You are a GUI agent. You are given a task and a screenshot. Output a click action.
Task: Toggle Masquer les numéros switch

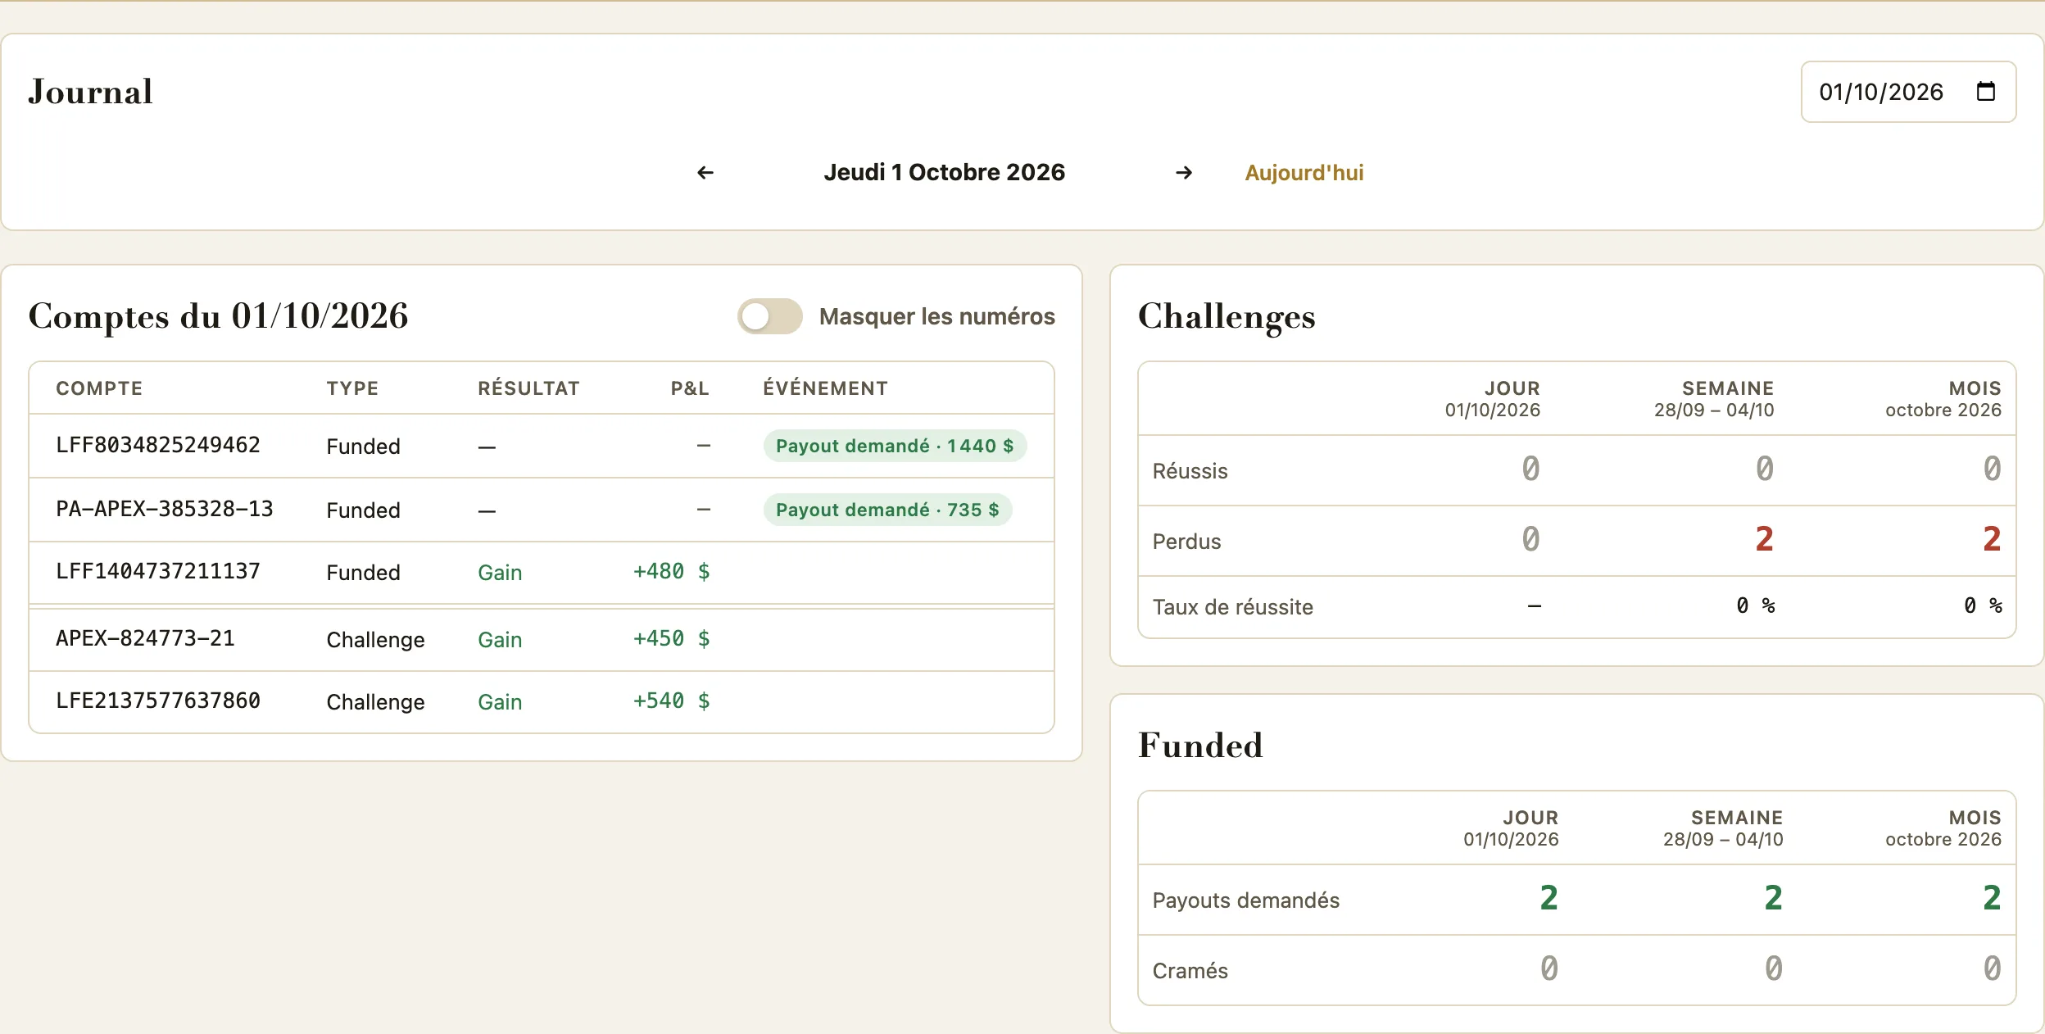770,316
